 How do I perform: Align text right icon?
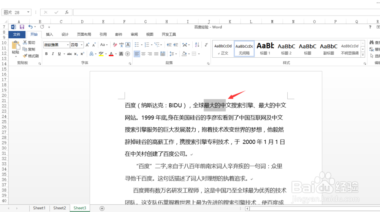click(150, 54)
